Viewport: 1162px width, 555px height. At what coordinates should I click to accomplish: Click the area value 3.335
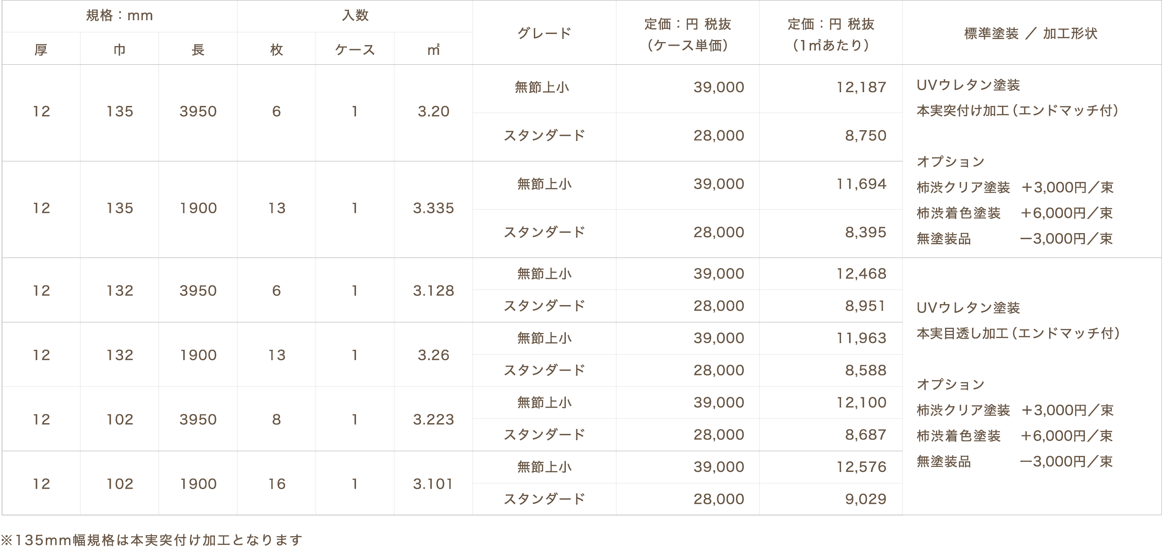433,208
